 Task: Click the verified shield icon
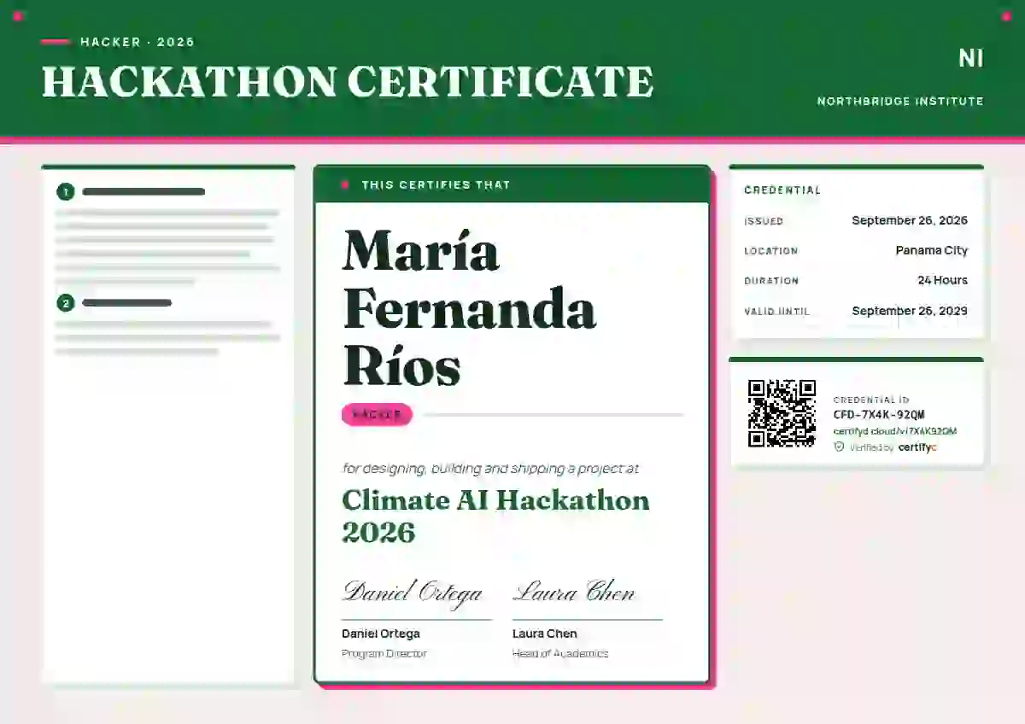click(839, 447)
